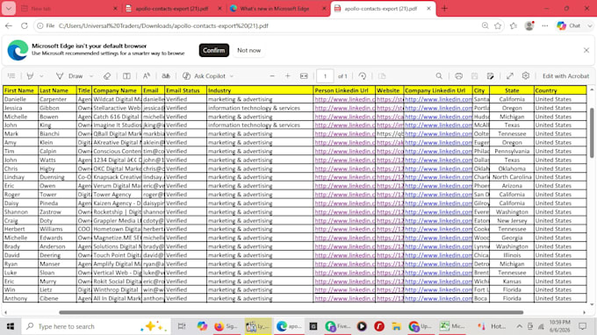
Task: Click the address bar URL
Action: coord(163,25)
